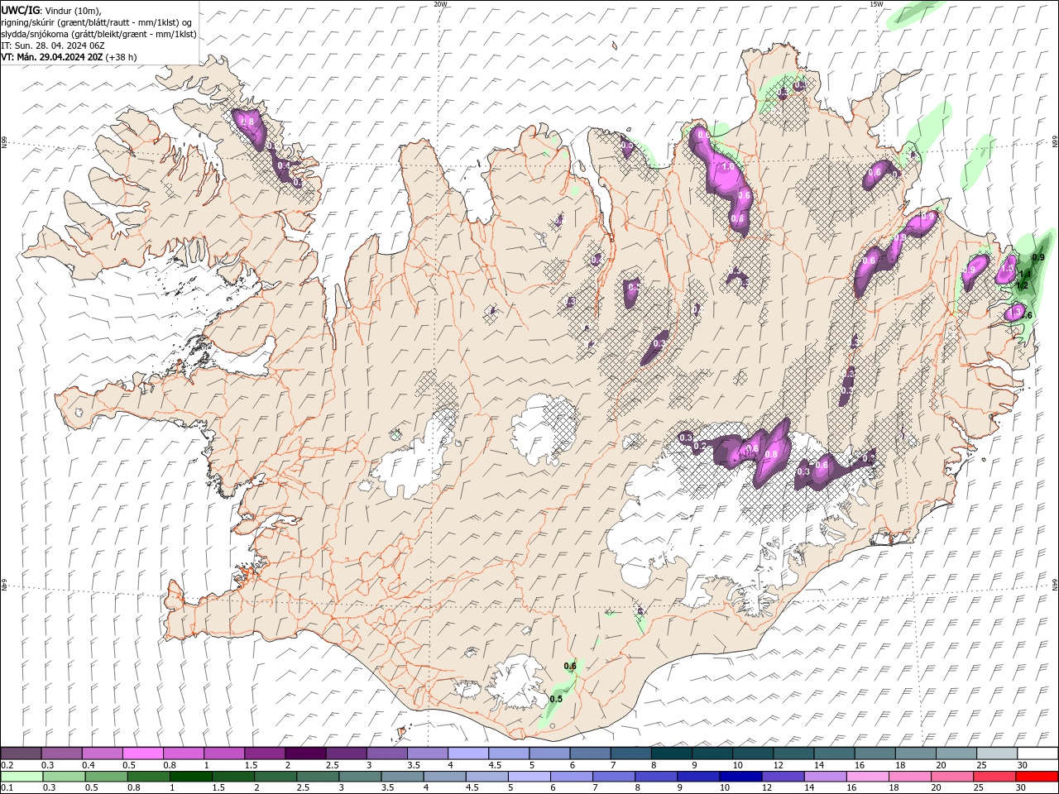
Task: Click the 'VT: Mán. 29.04.2024 20Z (+38 h)' line
Action: point(69,57)
